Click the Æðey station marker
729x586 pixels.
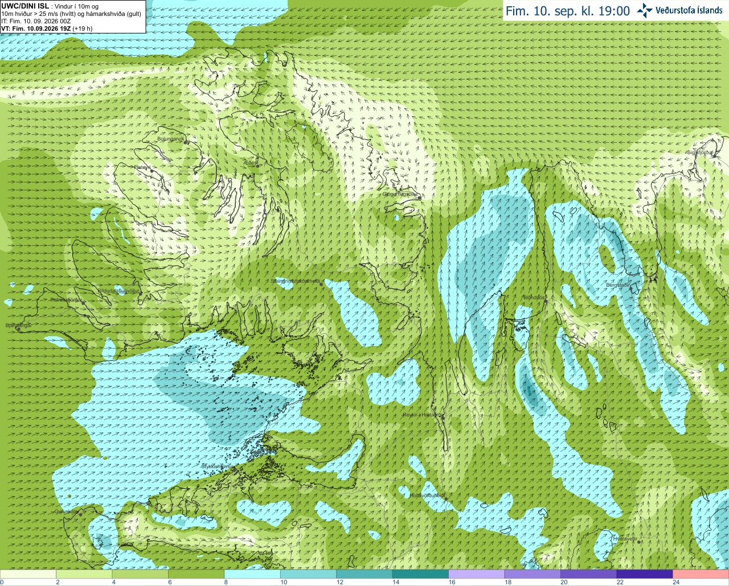[x=257, y=166]
